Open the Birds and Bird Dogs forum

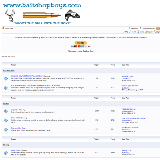coord(18,128)
